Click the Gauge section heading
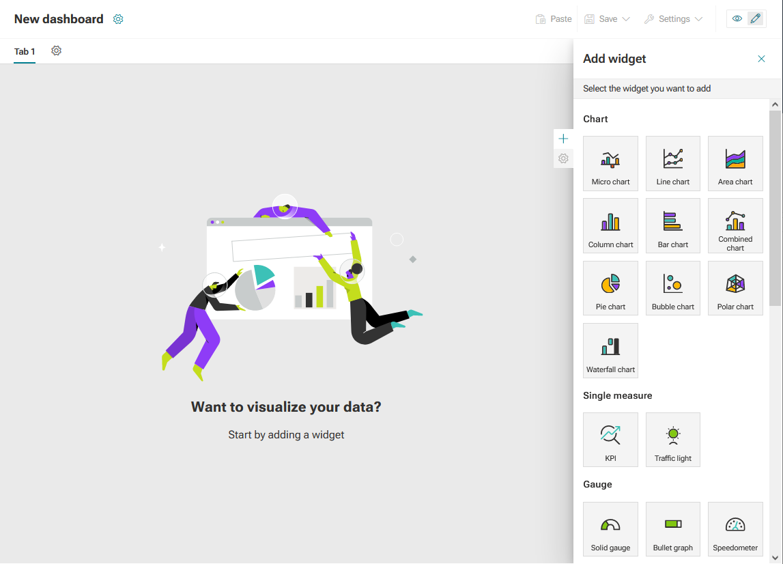783x564 pixels. click(597, 485)
